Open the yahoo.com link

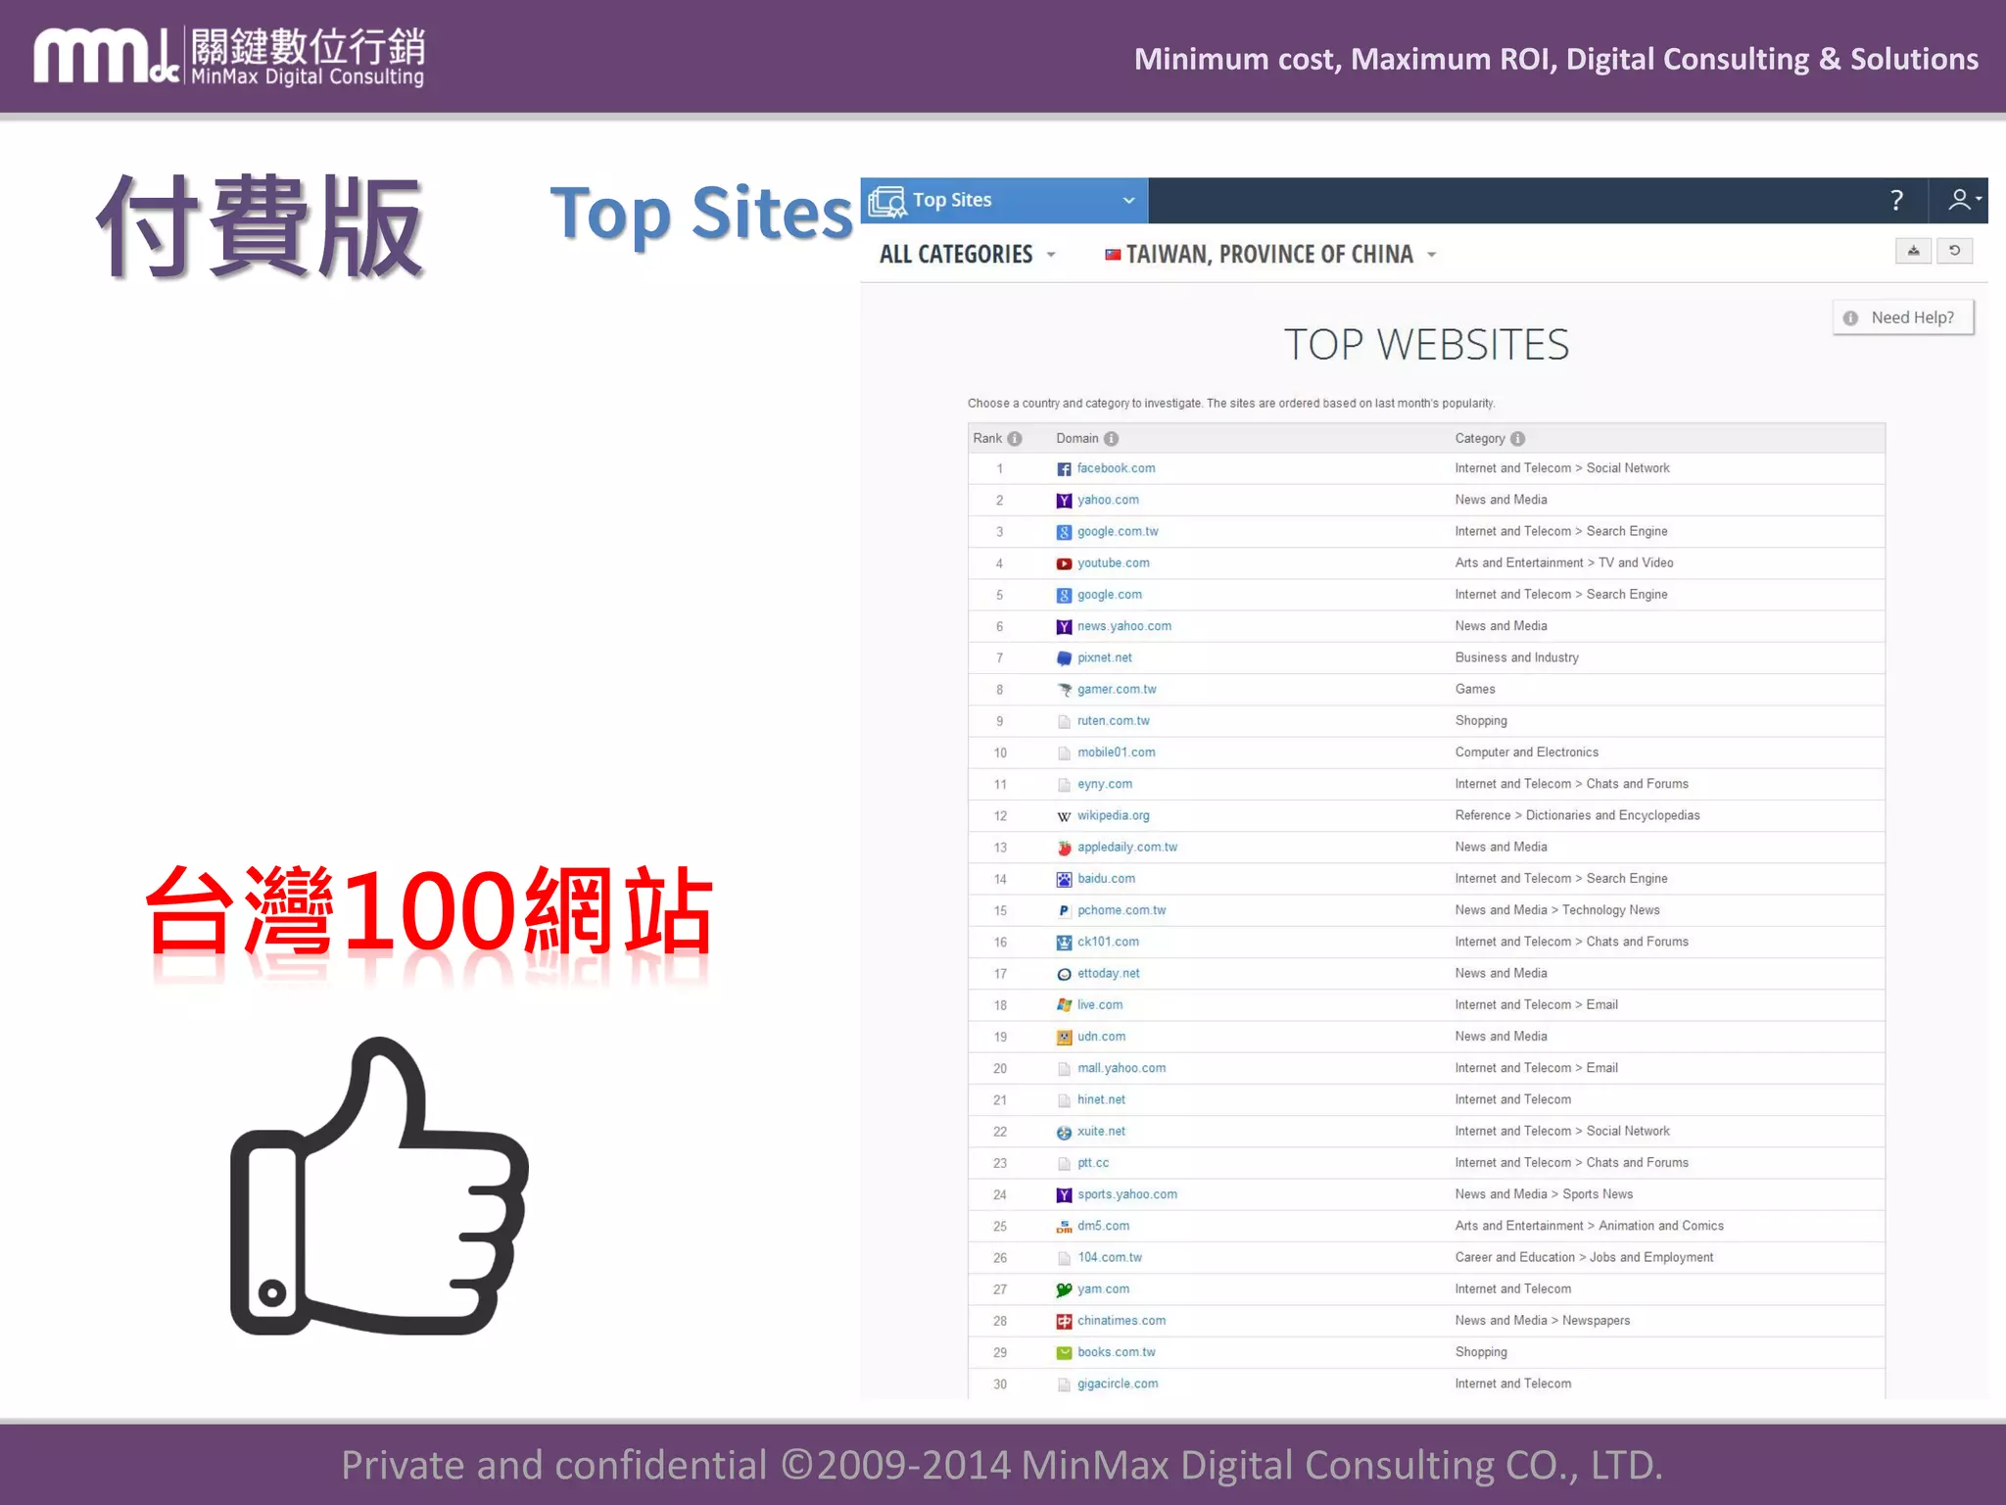coord(1108,500)
